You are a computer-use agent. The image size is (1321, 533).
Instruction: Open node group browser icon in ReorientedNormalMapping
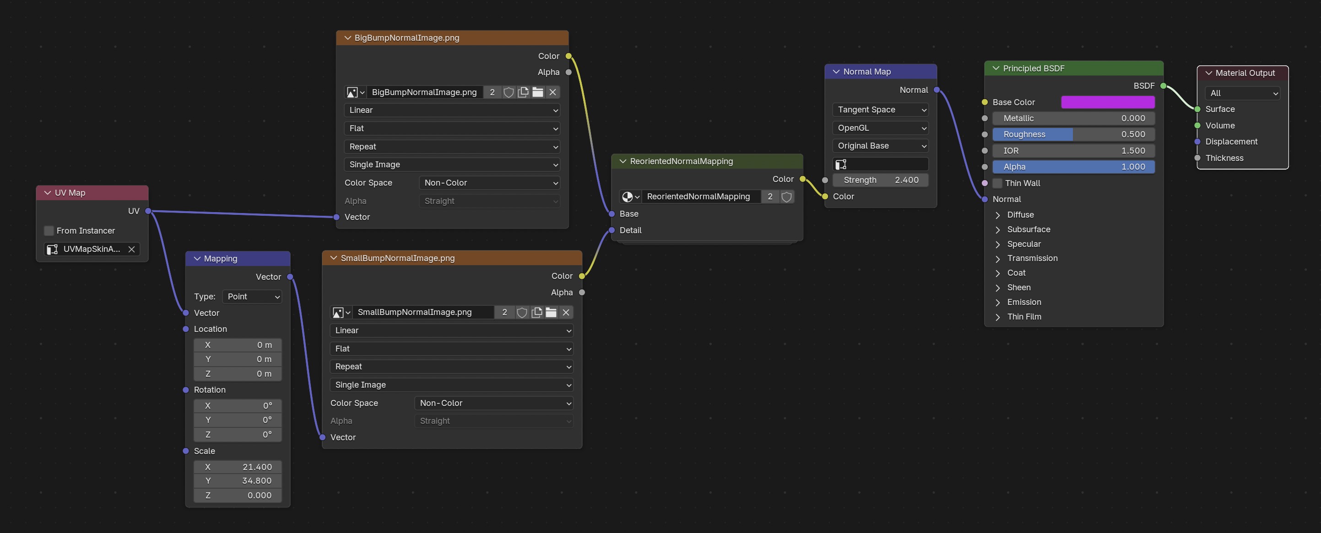[630, 197]
